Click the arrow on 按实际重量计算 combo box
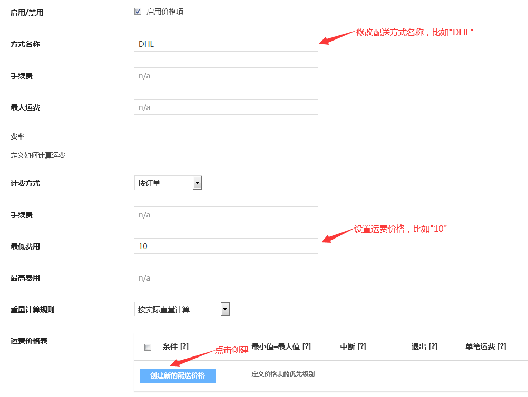The image size is (528, 397). click(x=225, y=310)
